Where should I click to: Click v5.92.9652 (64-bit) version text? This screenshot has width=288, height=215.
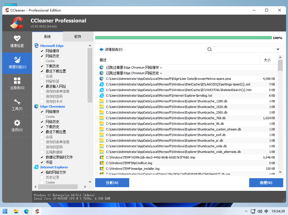pyautogui.click(x=44, y=26)
